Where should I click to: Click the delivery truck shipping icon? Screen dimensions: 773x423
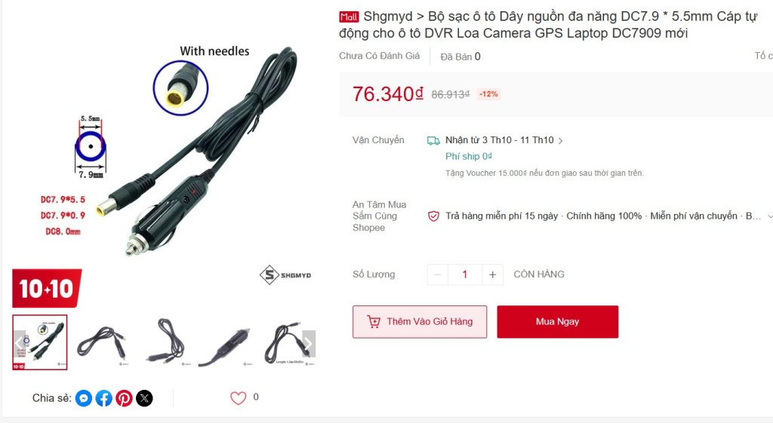(x=433, y=141)
